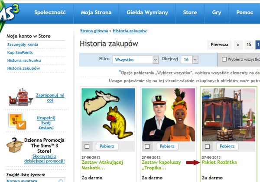Open Historia zakupów sidebar link

tap(23, 68)
